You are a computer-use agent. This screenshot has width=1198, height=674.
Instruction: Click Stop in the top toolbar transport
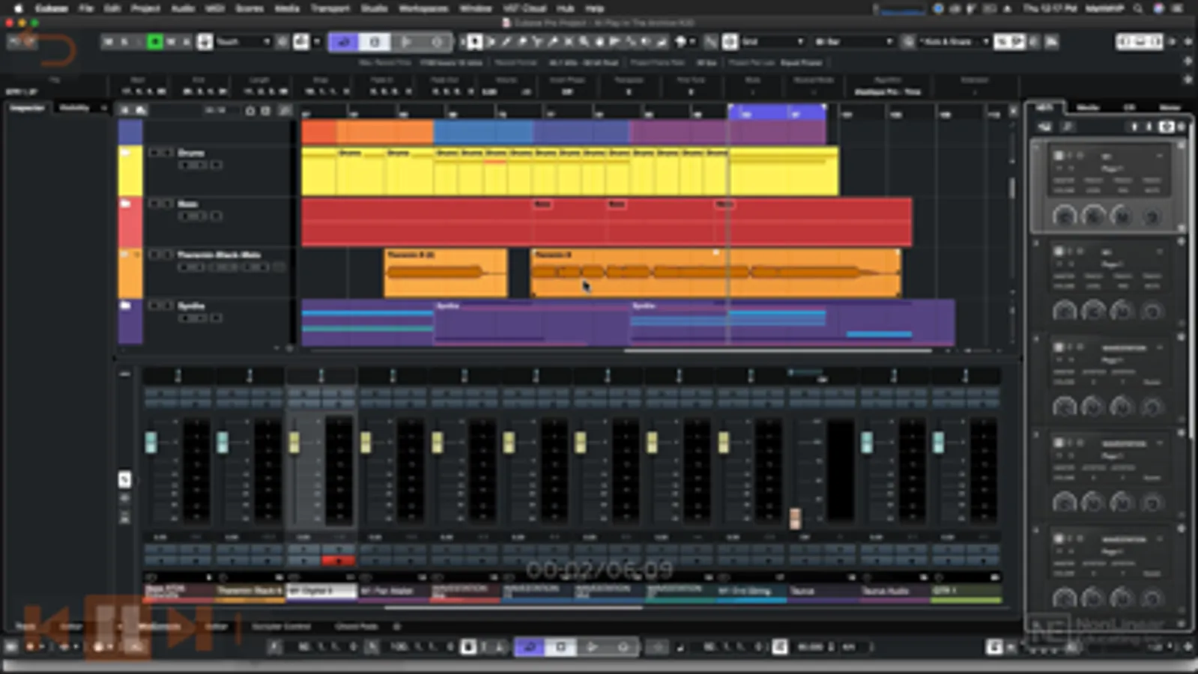(x=375, y=42)
